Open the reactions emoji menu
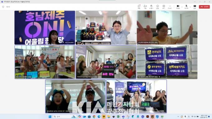Image resolution: width=212 pixels, height=119 pixels. point(157,7)
